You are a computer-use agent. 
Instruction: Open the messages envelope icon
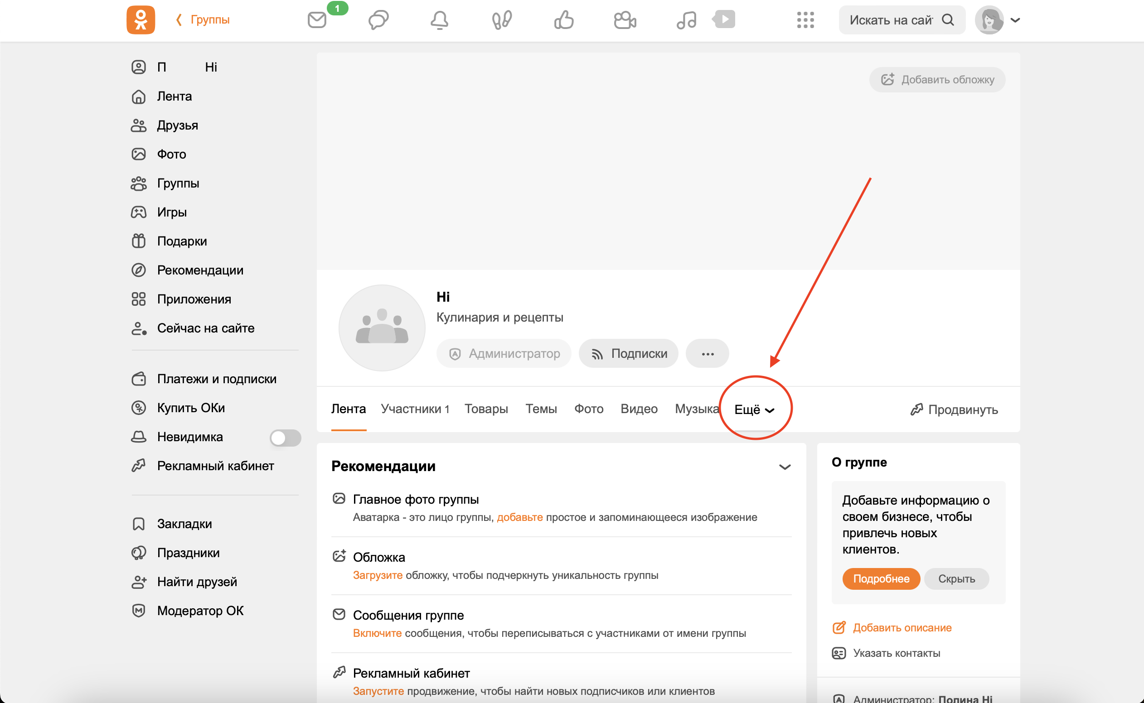click(317, 20)
